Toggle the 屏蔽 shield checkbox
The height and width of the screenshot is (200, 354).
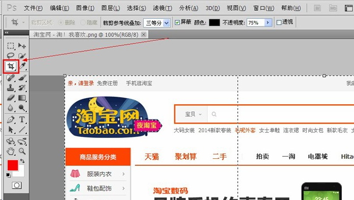[177, 22]
